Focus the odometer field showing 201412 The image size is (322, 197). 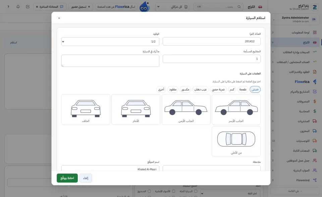(x=212, y=42)
